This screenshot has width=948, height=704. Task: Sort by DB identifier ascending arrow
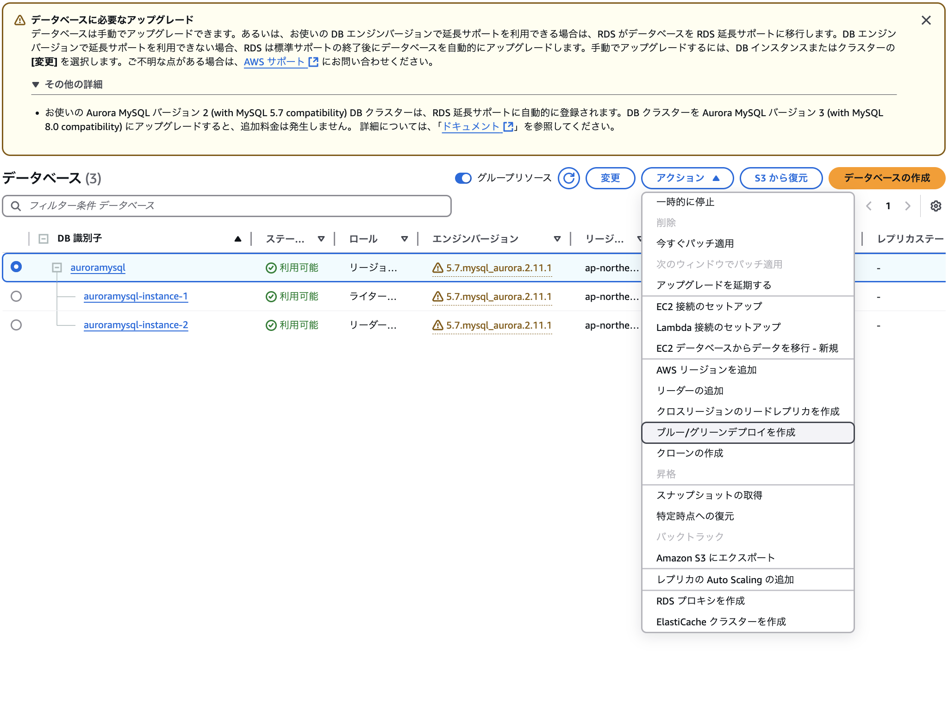pyautogui.click(x=238, y=239)
